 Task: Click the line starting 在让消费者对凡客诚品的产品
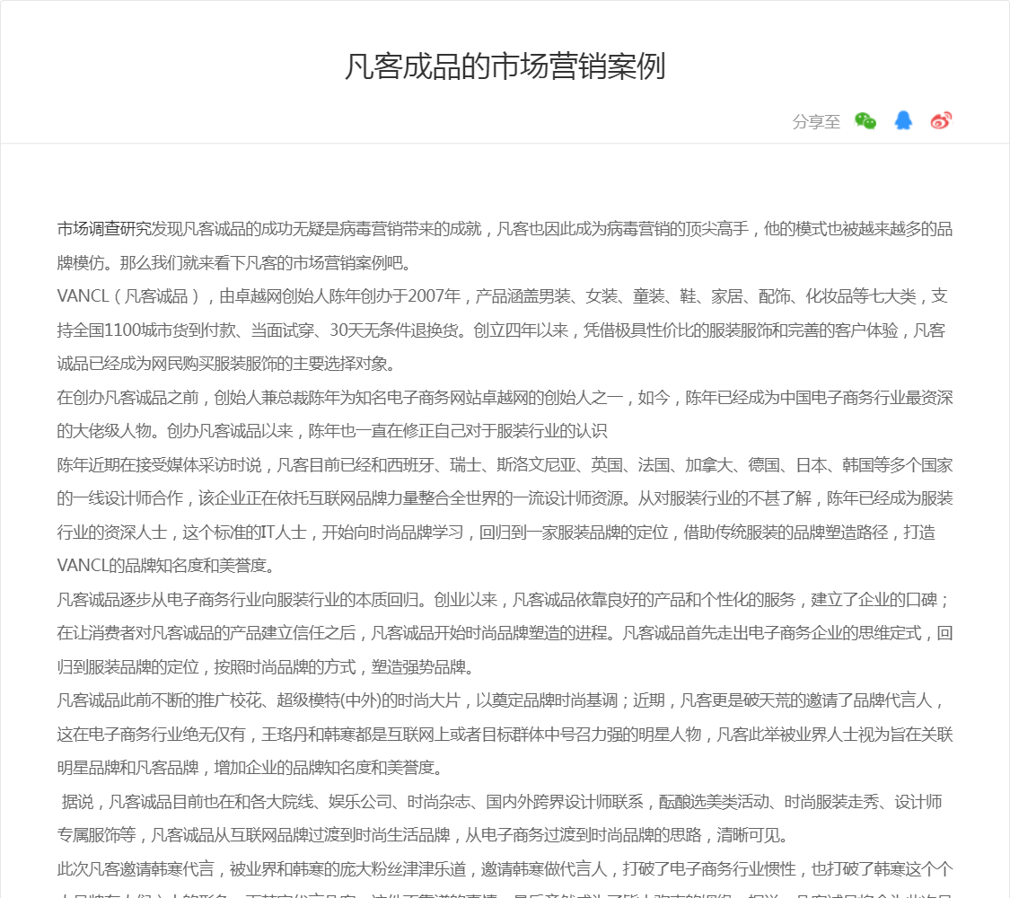point(505,633)
